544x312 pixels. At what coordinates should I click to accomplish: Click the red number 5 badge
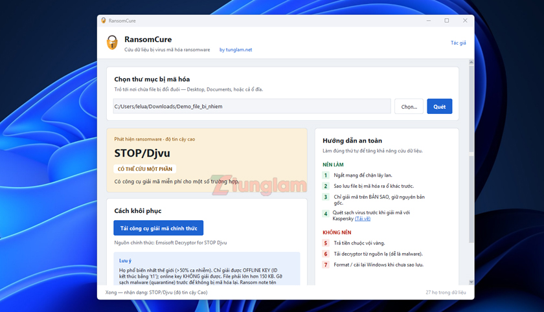point(325,243)
